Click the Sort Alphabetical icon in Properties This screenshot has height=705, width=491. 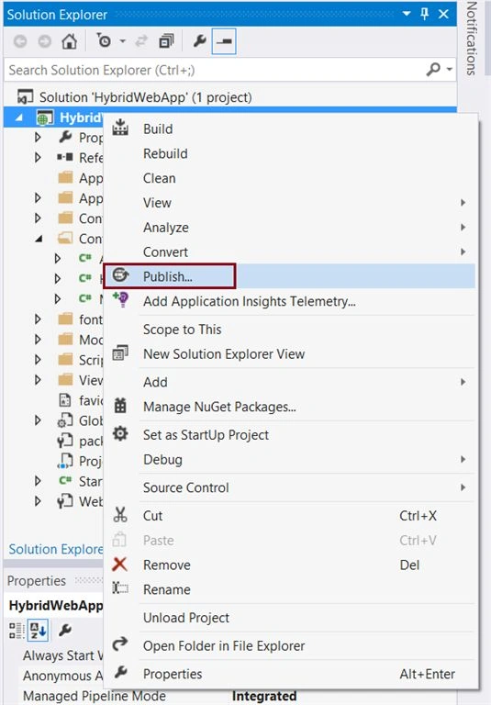(39, 631)
